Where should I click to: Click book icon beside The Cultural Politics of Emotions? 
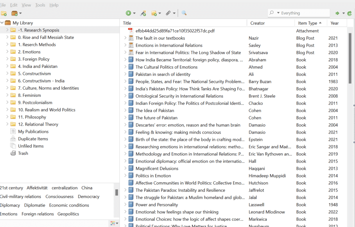pos(131,67)
